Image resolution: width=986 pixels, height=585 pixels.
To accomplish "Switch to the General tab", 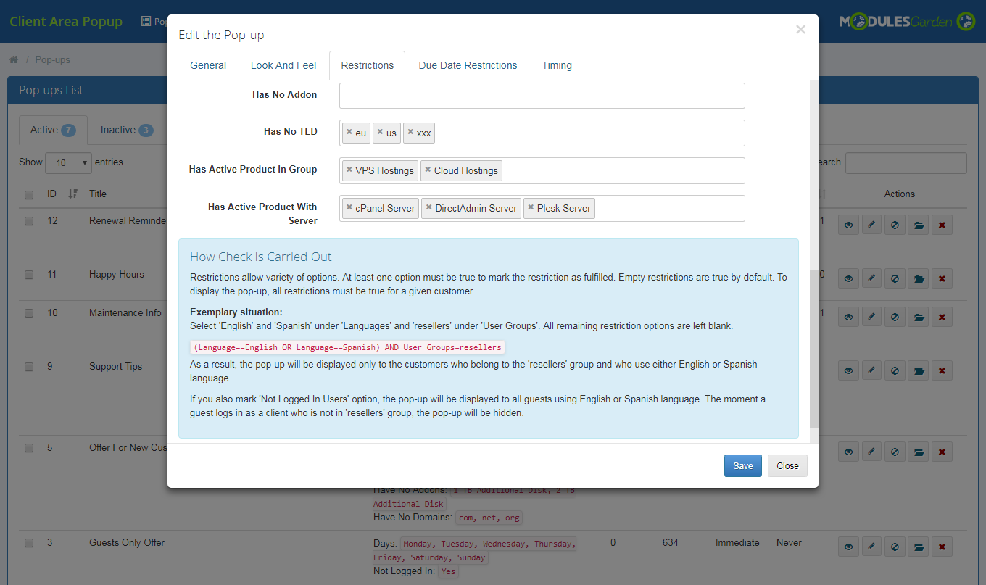I will (208, 65).
